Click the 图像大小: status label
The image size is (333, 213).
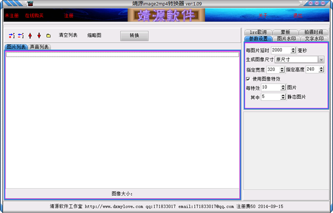(x=122, y=194)
